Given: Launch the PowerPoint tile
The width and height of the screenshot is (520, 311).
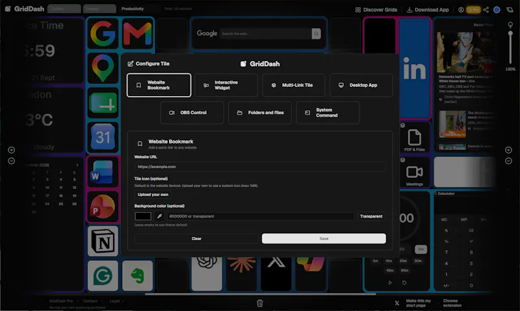Looking at the screenshot, I should click(103, 206).
